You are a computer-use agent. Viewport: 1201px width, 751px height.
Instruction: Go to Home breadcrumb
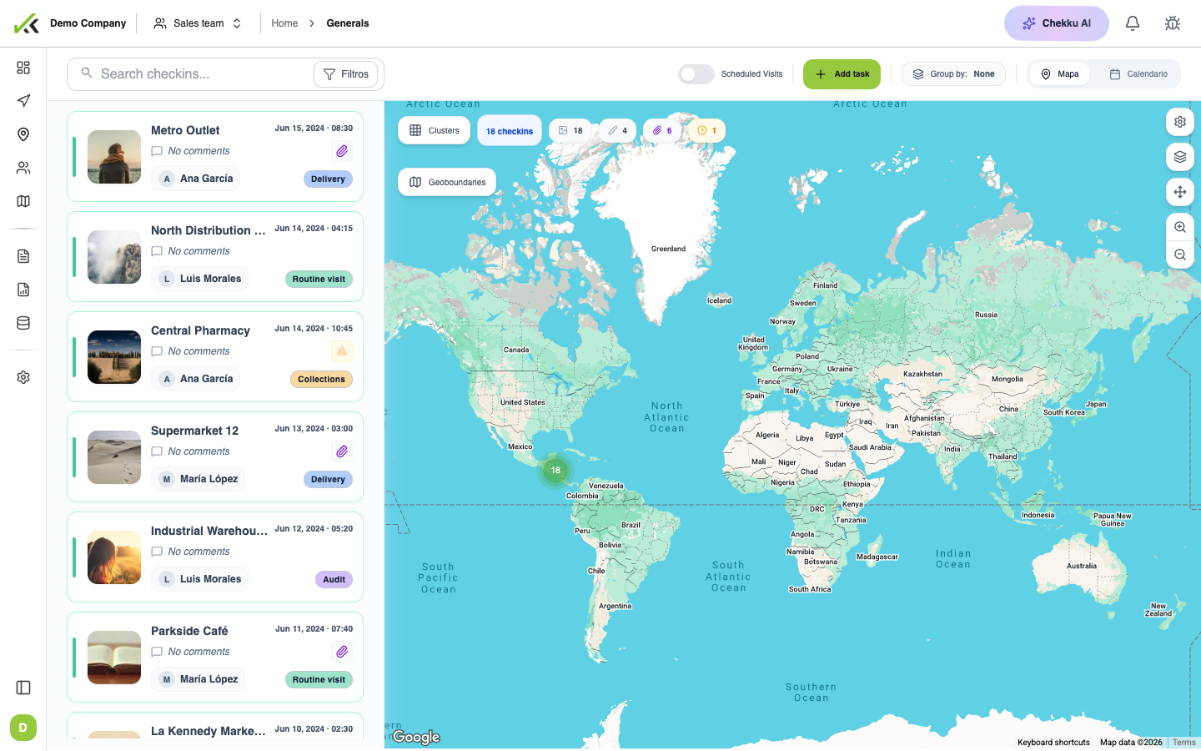click(x=284, y=23)
